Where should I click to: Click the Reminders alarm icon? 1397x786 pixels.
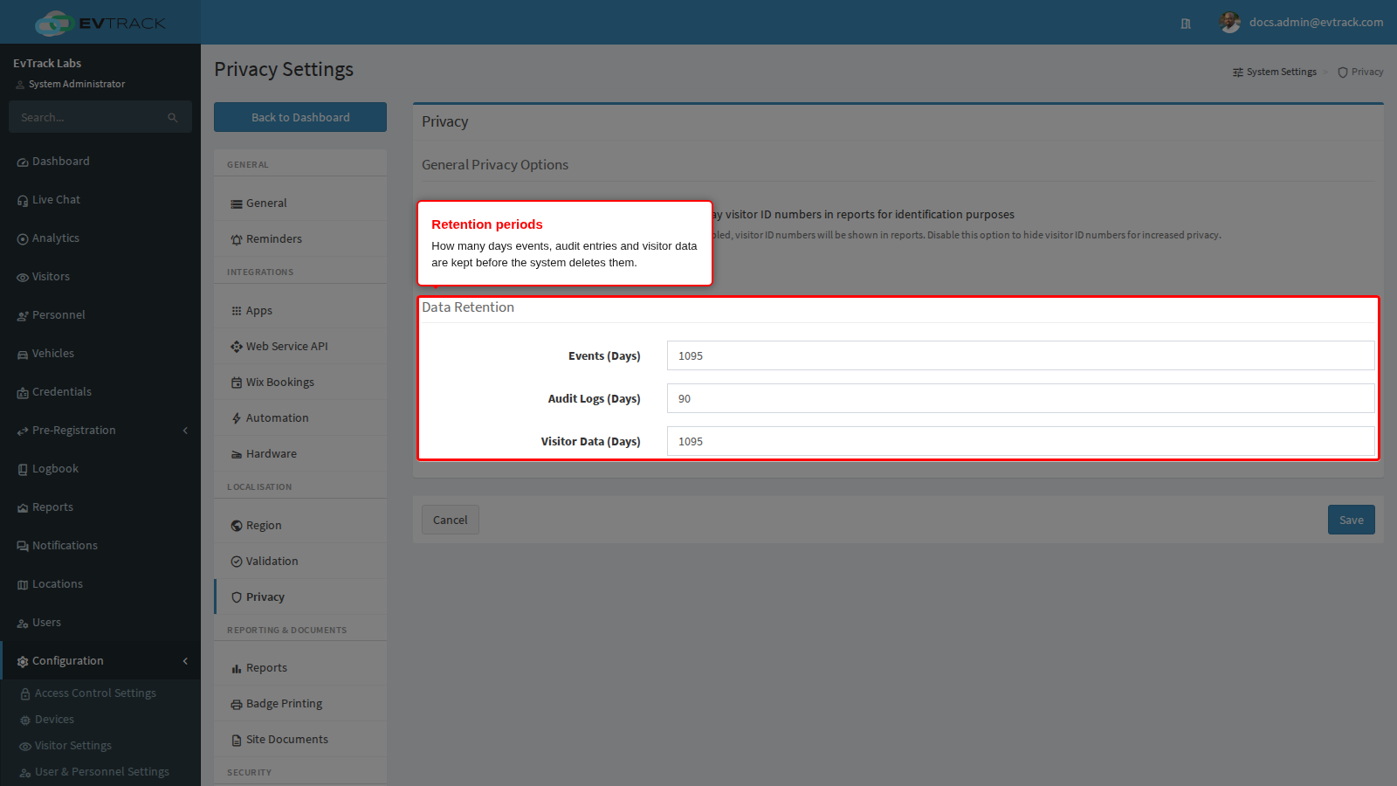[237, 240]
